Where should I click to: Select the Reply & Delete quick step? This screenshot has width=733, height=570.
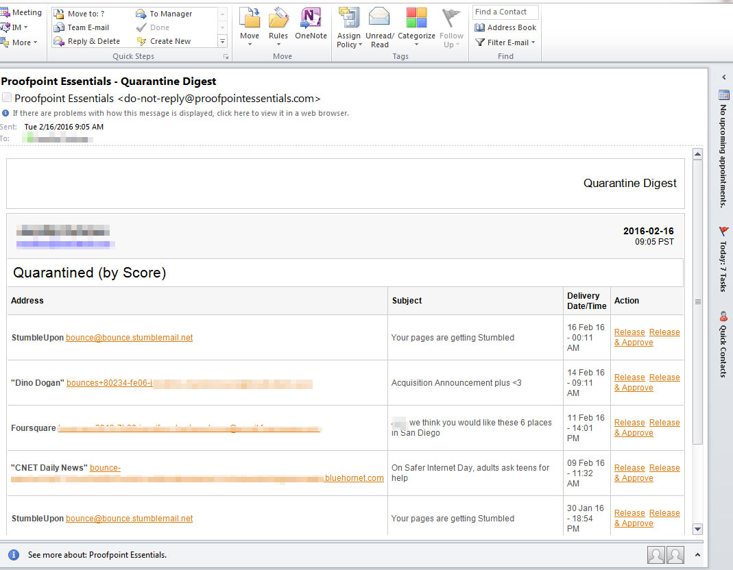click(x=89, y=41)
